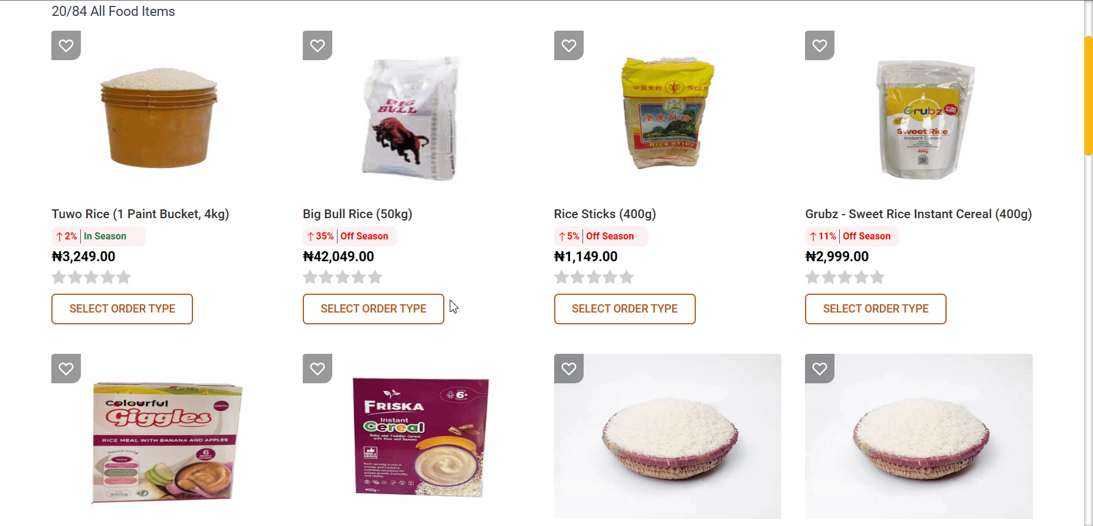This screenshot has height=526, width=1093.
Task: Select order type for Rice Sticks
Action: pos(625,309)
